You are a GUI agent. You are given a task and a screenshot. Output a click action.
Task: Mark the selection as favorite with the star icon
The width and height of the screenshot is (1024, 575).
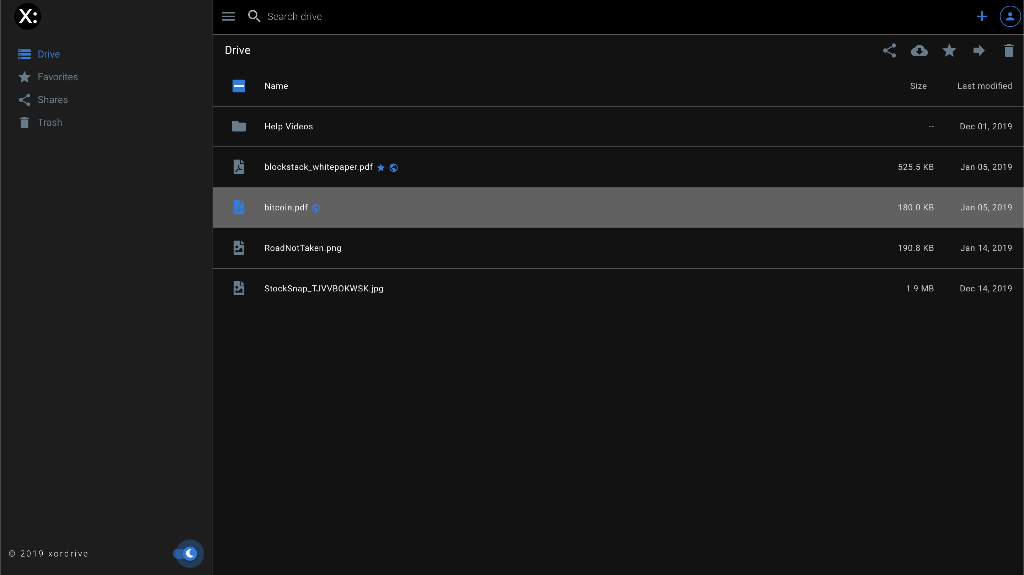[x=949, y=50]
